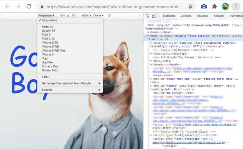Open the recaptcha api.js link
This screenshot has width=243, height=149.
[205, 125]
